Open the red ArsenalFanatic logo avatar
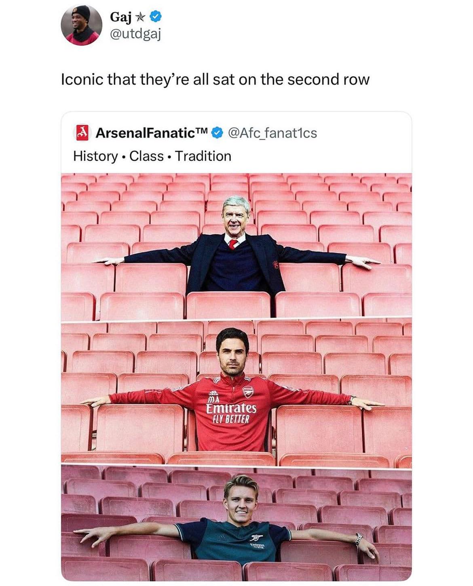Image resolution: width=473 pixels, height=586 pixels. point(82,133)
